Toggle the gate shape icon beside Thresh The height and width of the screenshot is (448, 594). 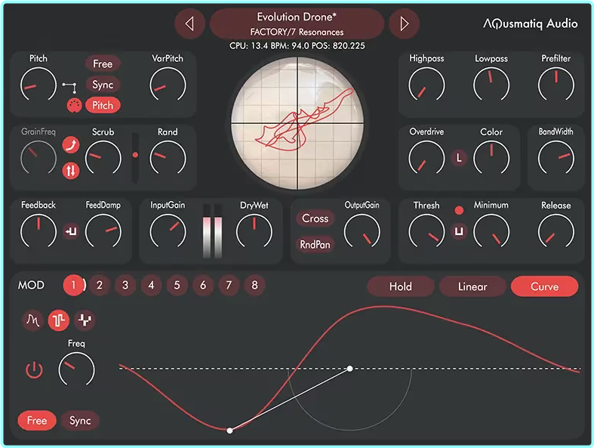pyautogui.click(x=459, y=231)
